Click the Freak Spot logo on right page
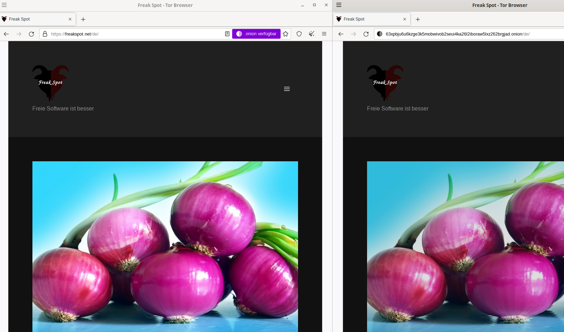Viewport: 564px width, 332px height. (385, 83)
